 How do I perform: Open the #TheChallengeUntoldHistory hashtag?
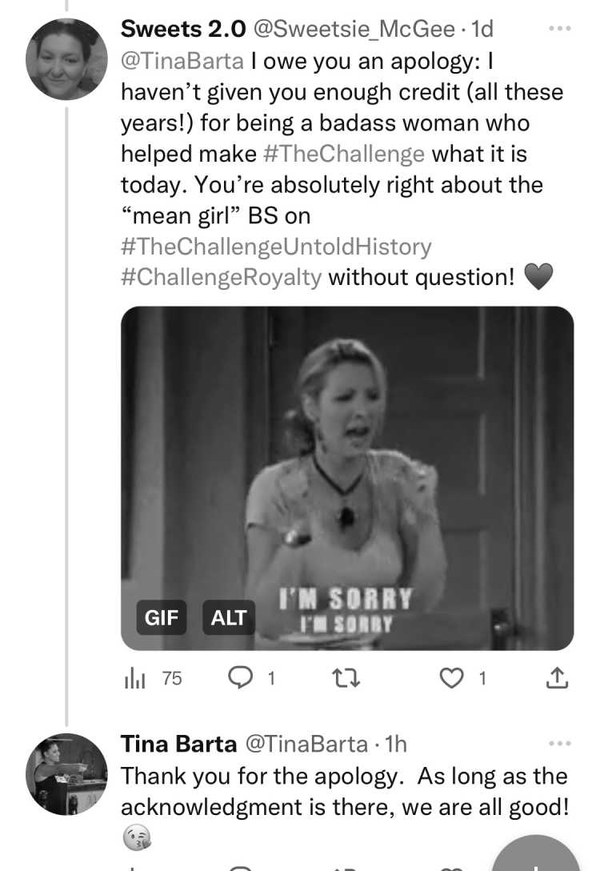coord(277,247)
